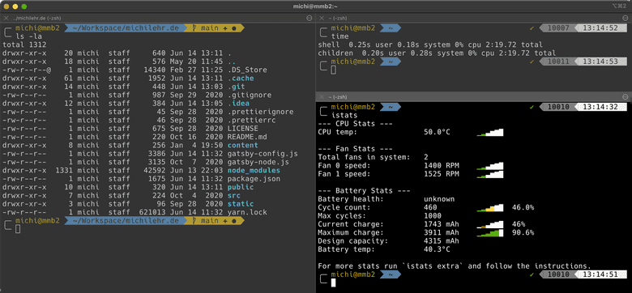Click the .git directory name
Screen dimensions: 632x293
click(237, 87)
